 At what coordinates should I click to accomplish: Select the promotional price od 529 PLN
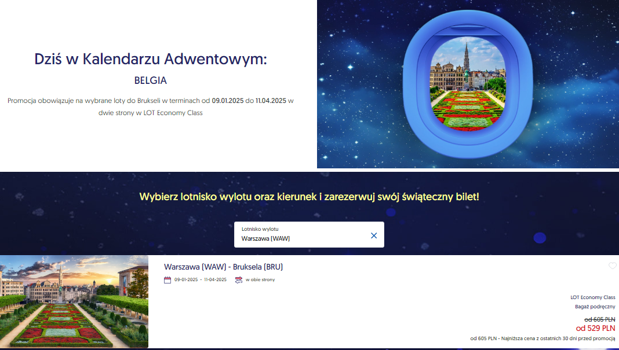[595, 329]
